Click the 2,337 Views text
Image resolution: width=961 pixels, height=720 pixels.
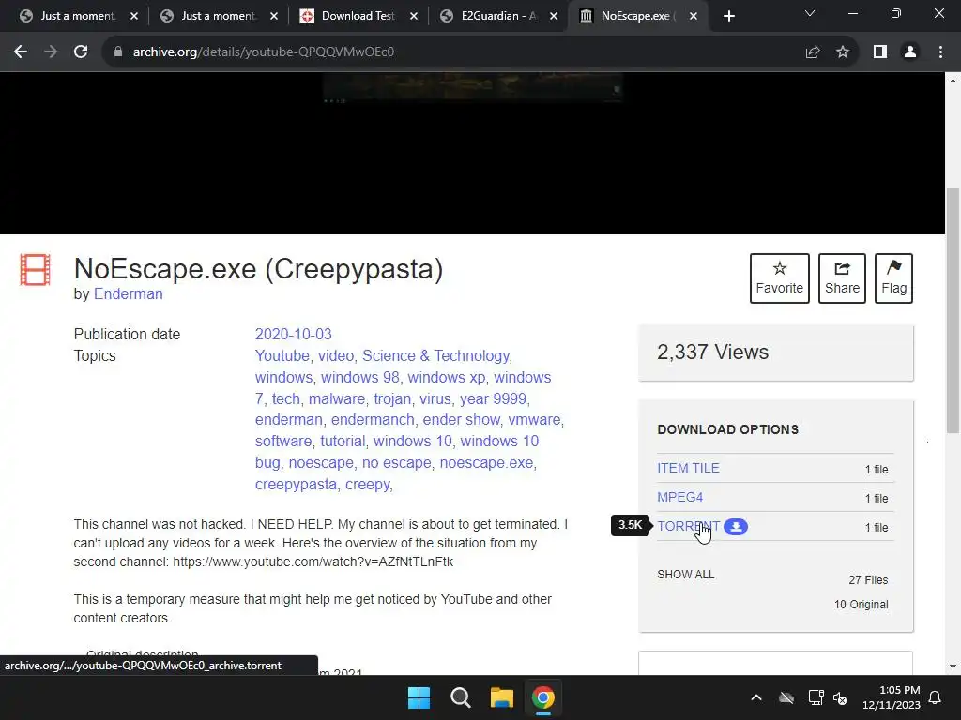coord(712,352)
